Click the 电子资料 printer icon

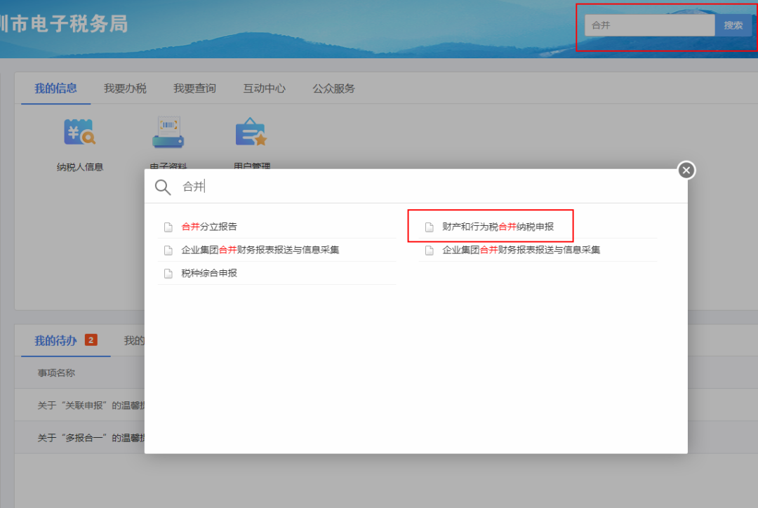point(168,132)
